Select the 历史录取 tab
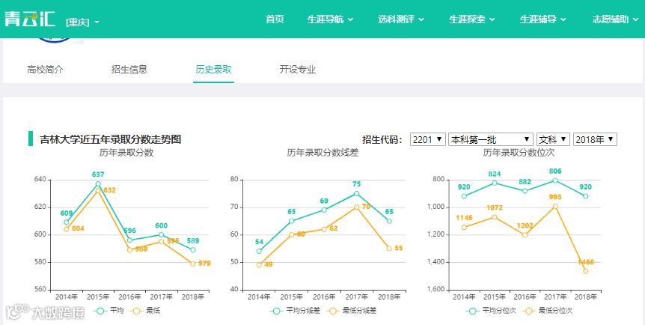Screen dimensions: 645x325 [x=213, y=69]
